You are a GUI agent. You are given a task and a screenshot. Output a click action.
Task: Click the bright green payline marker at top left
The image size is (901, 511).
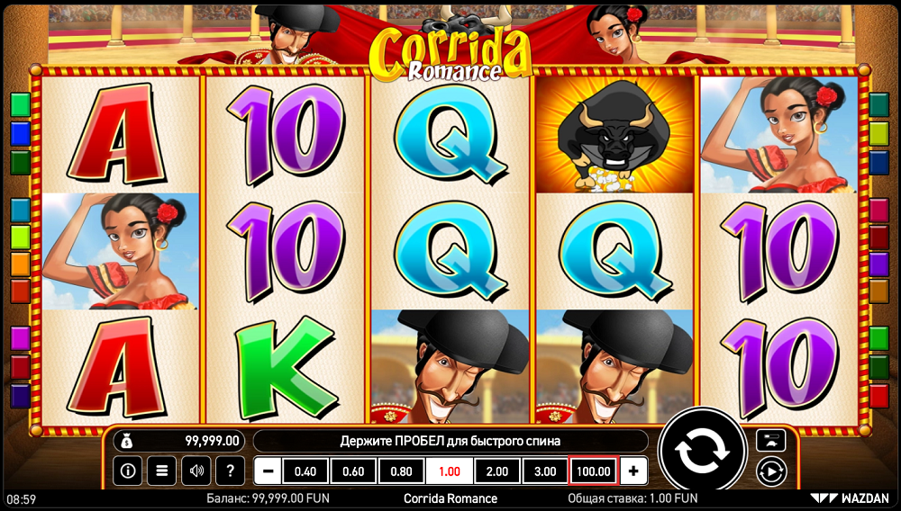(x=20, y=105)
